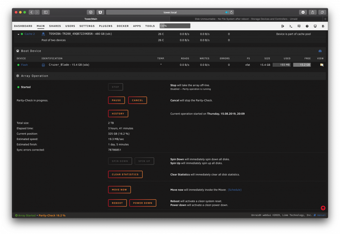Click the tower.local address field
Screen dimensions: 340x234
tap(170, 12)
